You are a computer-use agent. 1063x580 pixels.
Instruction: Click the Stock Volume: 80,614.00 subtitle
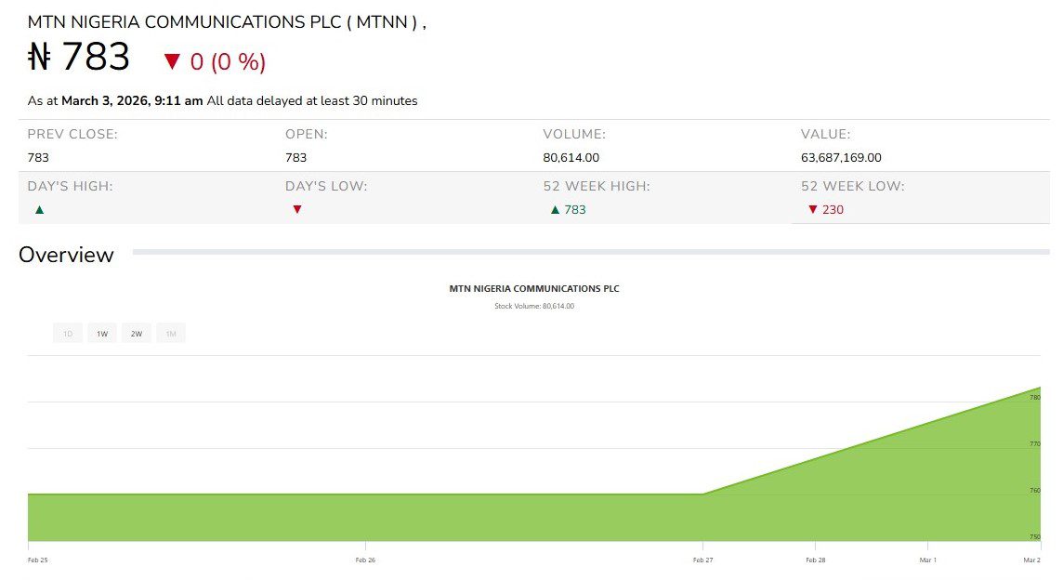[x=534, y=306]
